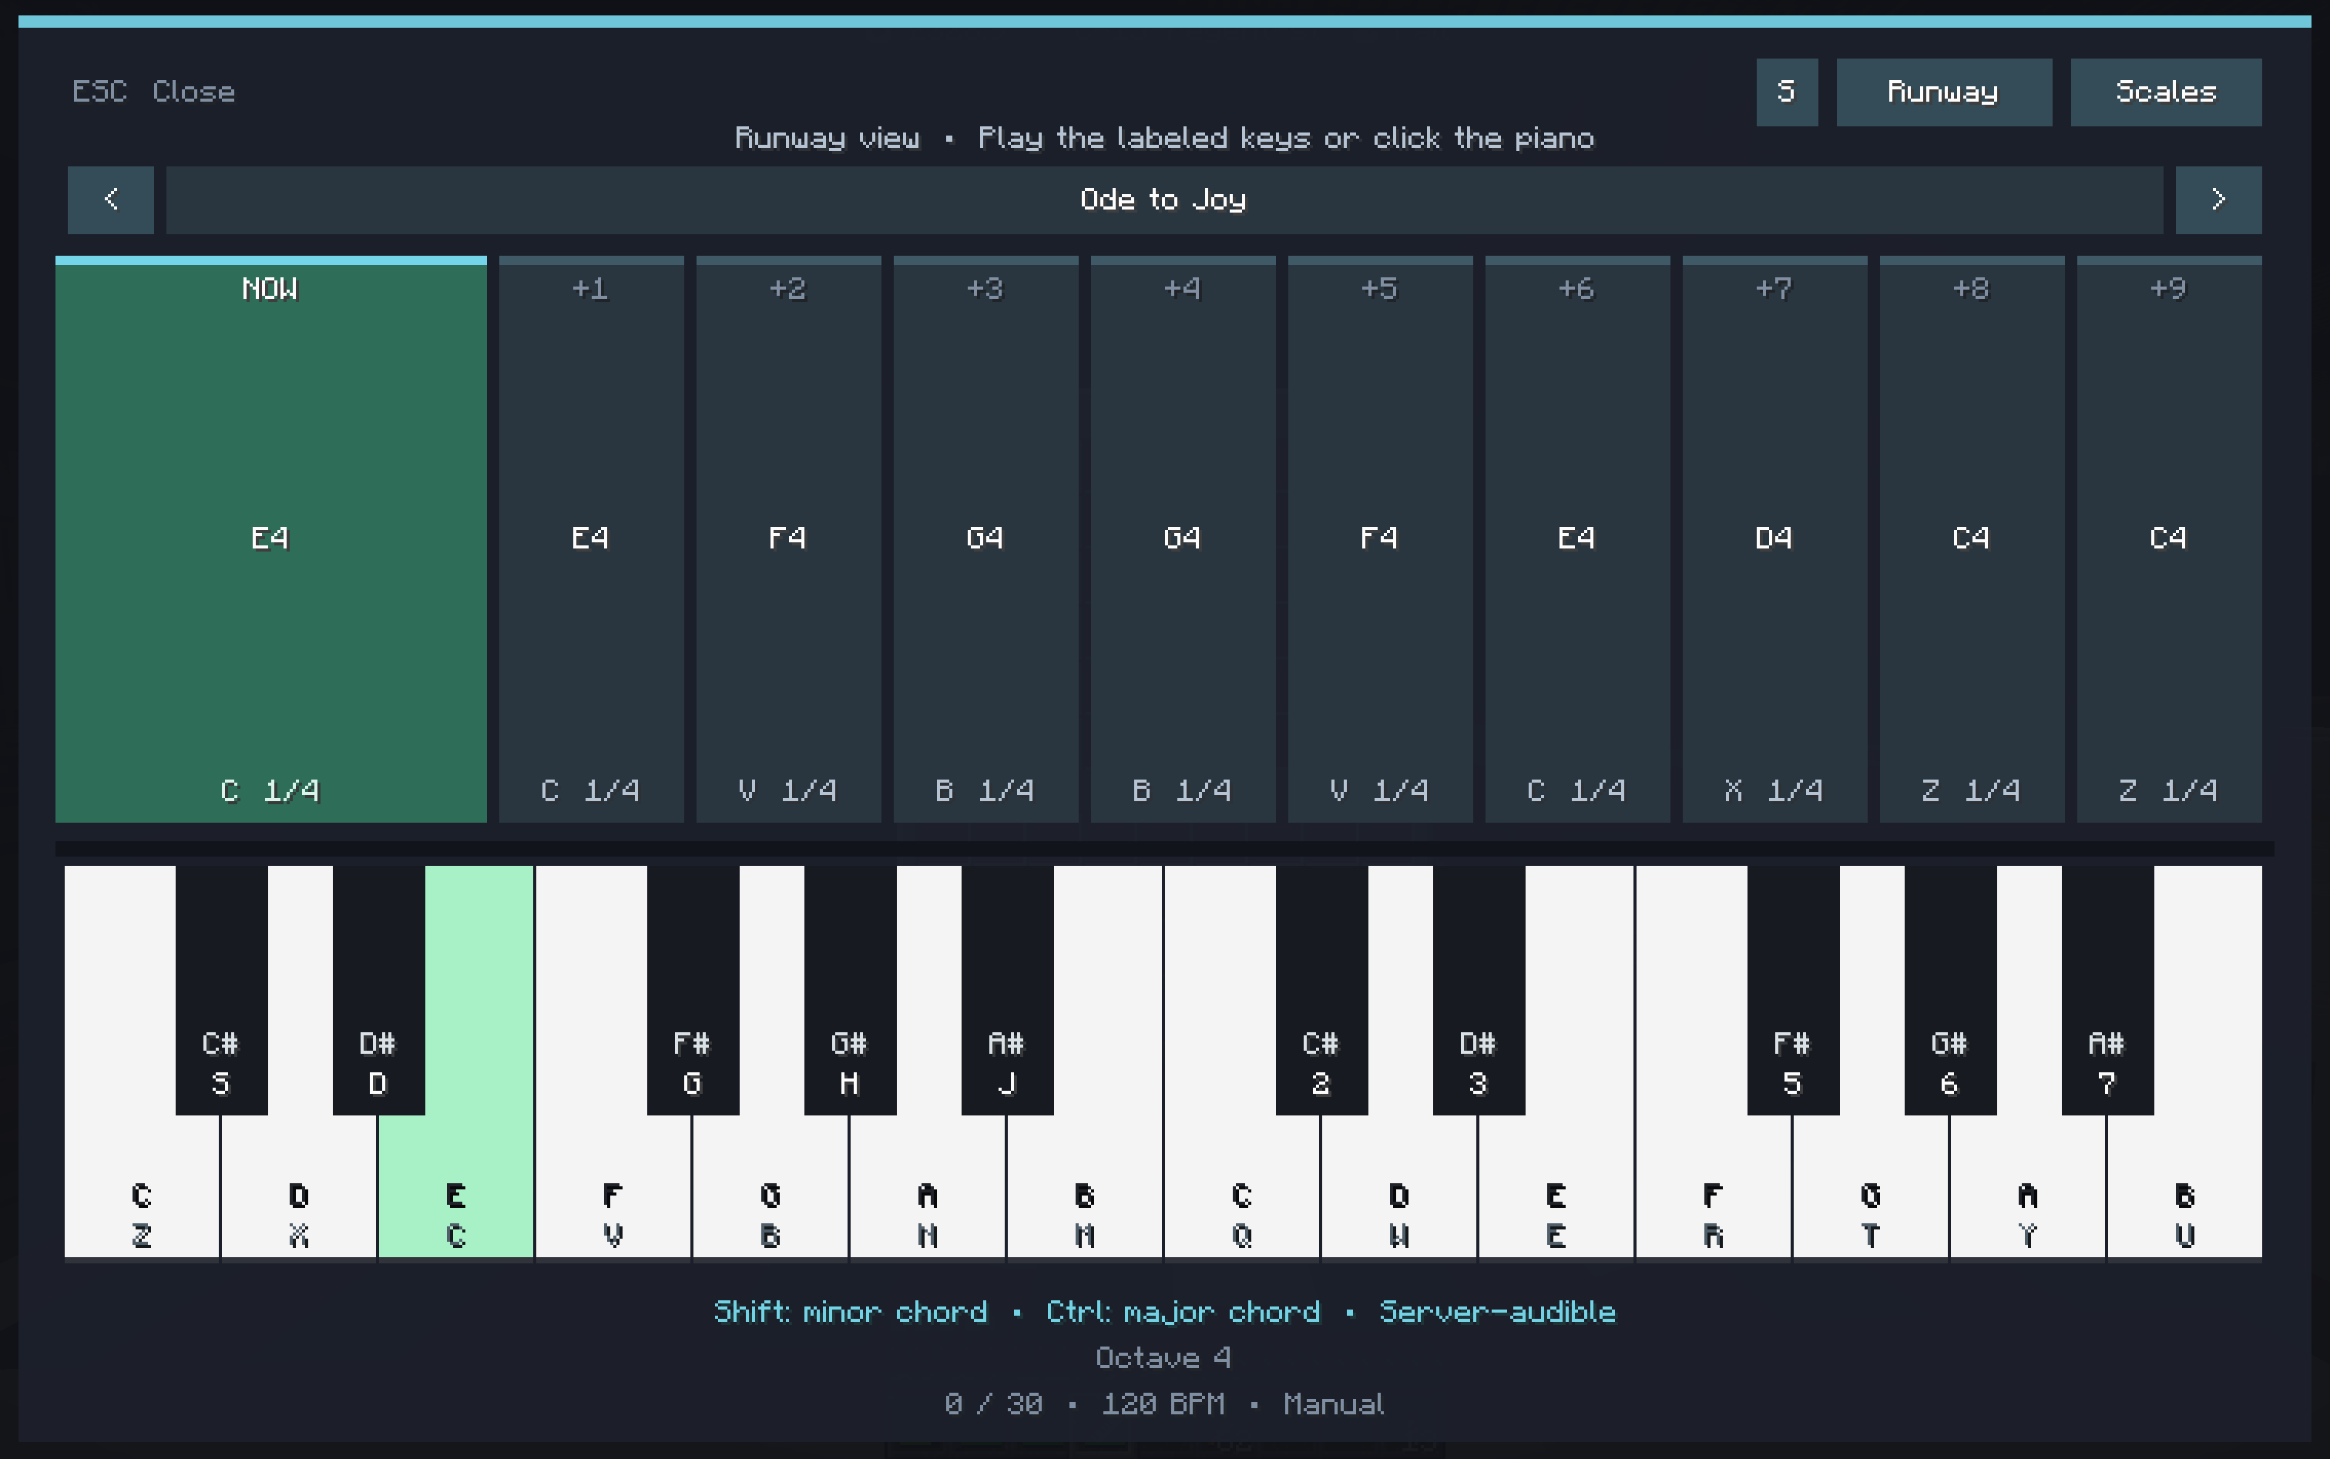Viewport: 2330px width, 1459px height.
Task: Play the white E key labeled E
Action: pyautogui.click(x=1557, y=1187)
